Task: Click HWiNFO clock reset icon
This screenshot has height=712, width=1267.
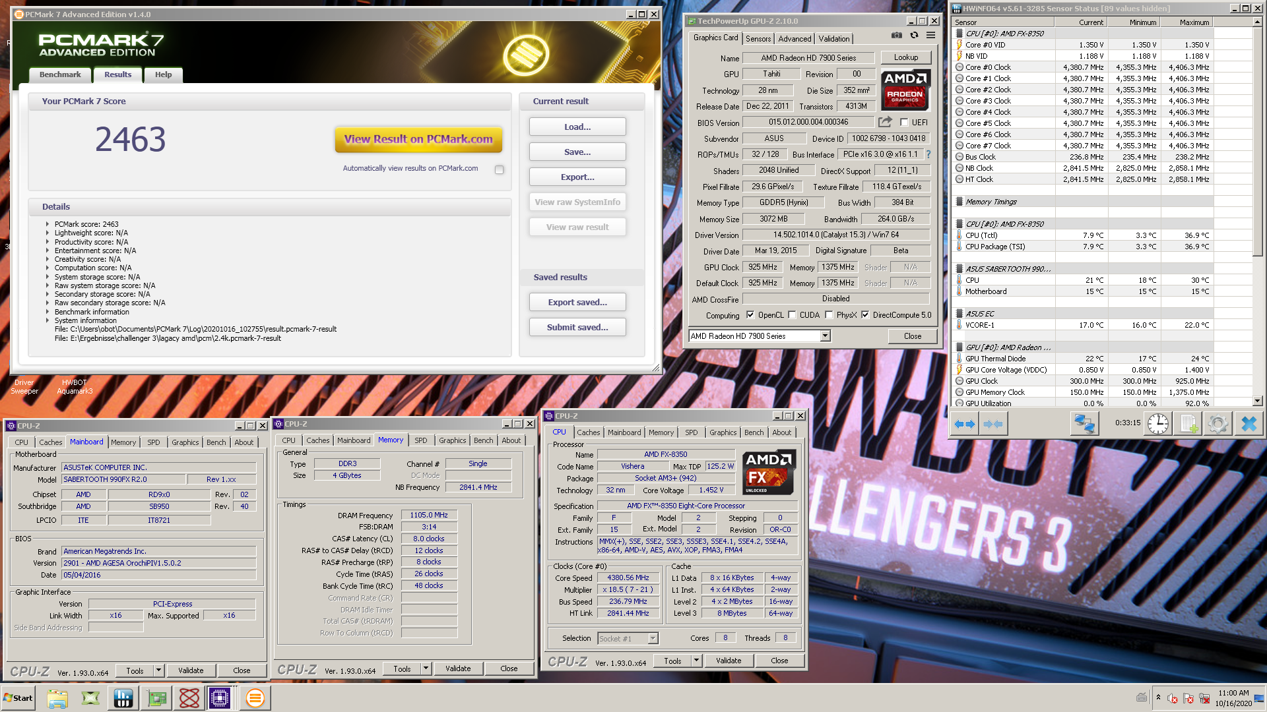Action: [1158, 424]
